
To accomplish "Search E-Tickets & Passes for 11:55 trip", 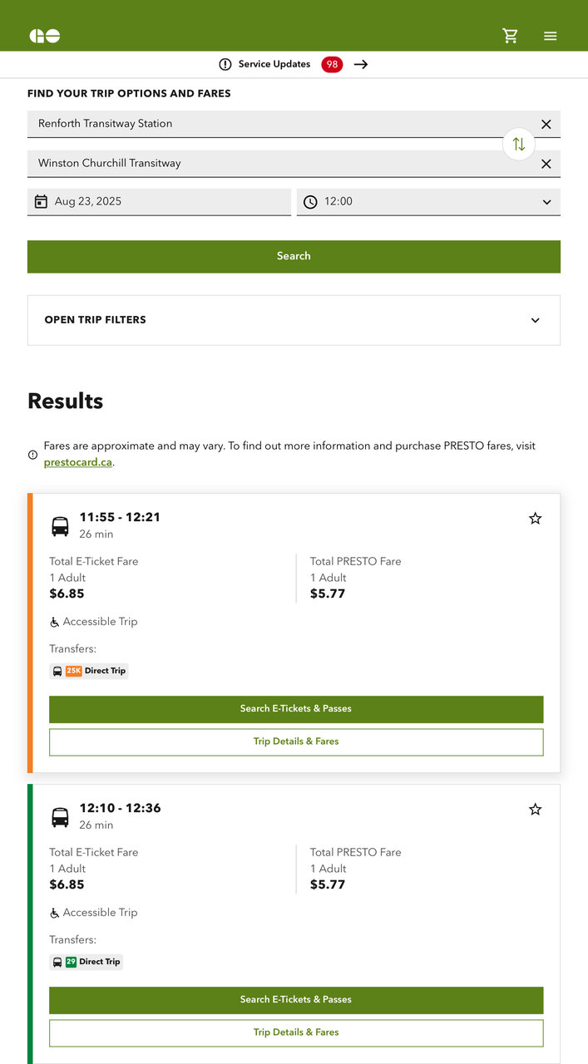I will click(296, 709).
